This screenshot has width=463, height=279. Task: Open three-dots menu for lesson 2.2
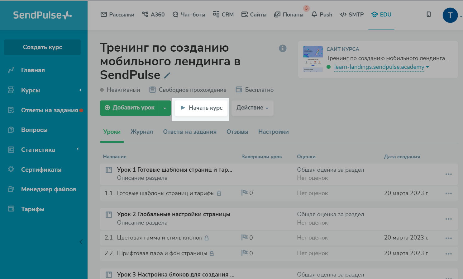[448, 254]
